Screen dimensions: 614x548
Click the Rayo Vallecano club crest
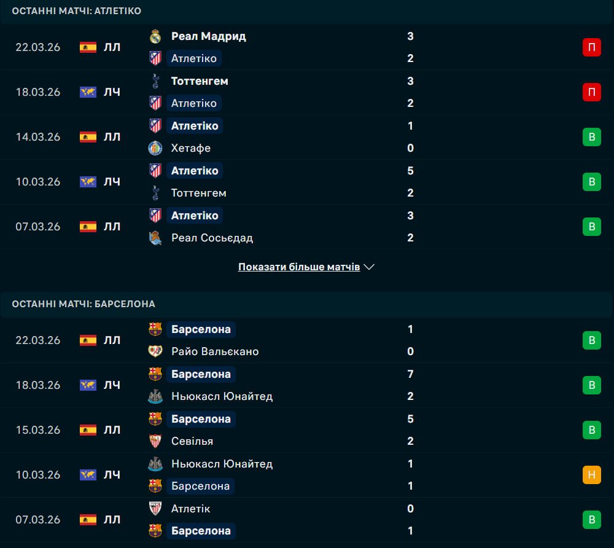[x=155, y=351]
